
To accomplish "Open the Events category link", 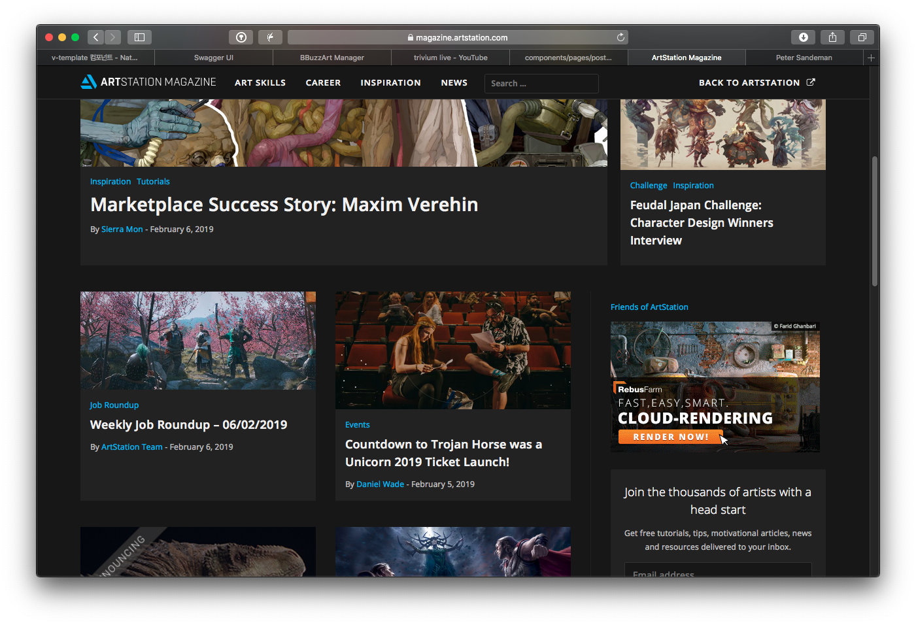I will coord(358,425).
